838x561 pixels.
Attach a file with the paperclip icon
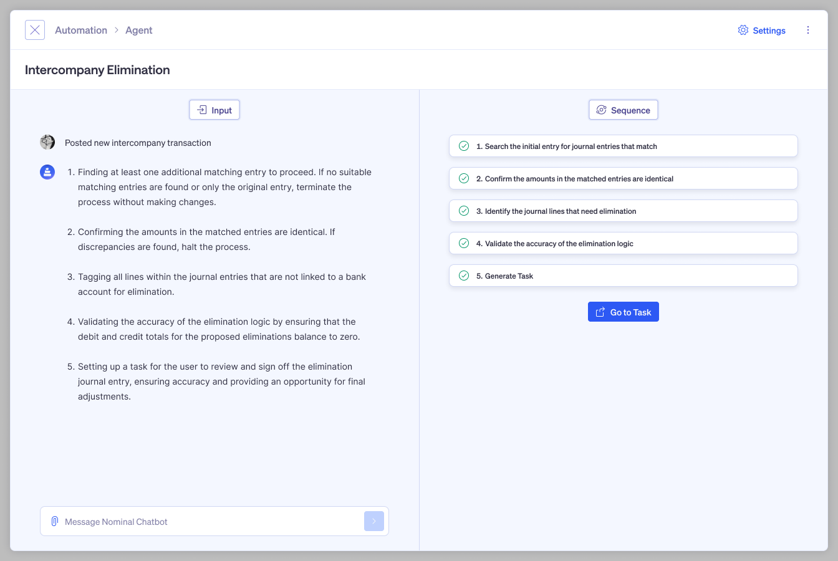[54, 521]
